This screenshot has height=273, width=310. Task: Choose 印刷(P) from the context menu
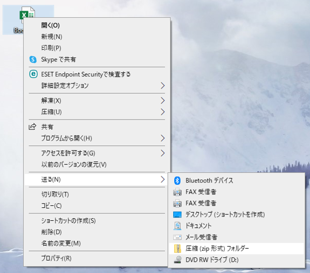97,48
